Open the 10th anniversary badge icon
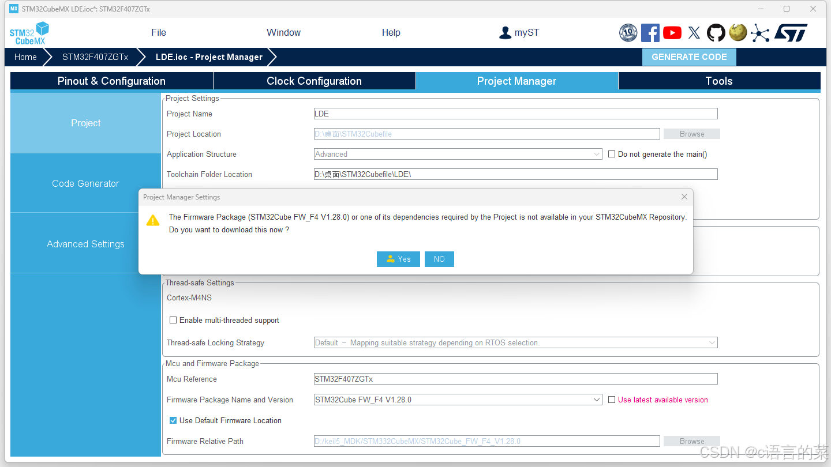The image size is (831, 467). [628, 33]
